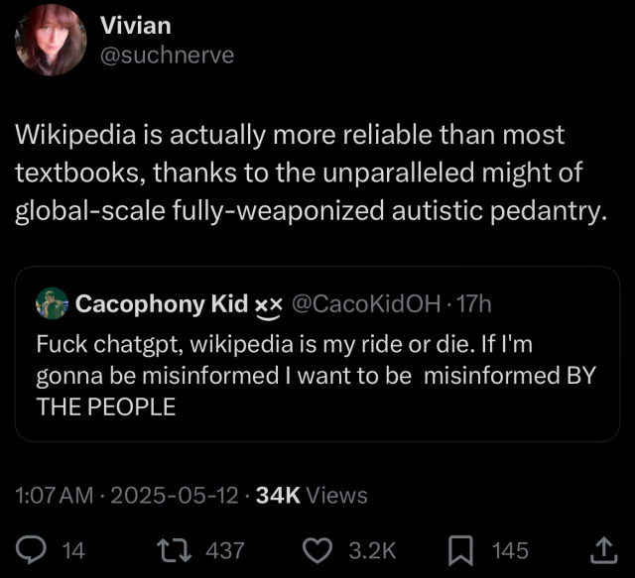Viewport: 635px width, 578px height.
Task: Click the 145 bookmarks count
Action: click(511, 550)
